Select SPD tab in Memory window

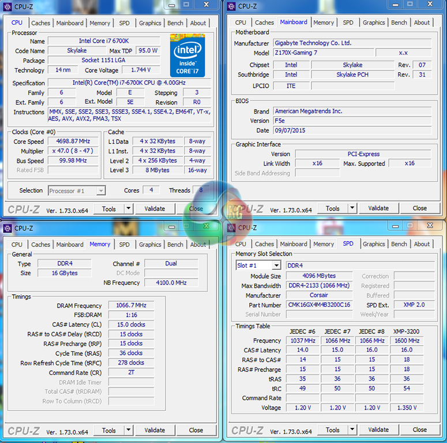pos(124,245)
